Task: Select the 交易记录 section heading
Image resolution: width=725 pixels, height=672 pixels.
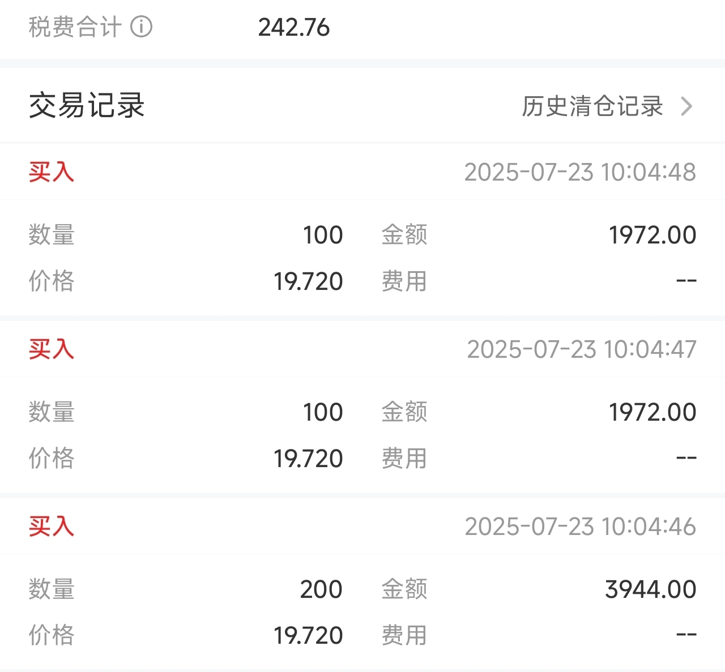Action: point(87,105)
